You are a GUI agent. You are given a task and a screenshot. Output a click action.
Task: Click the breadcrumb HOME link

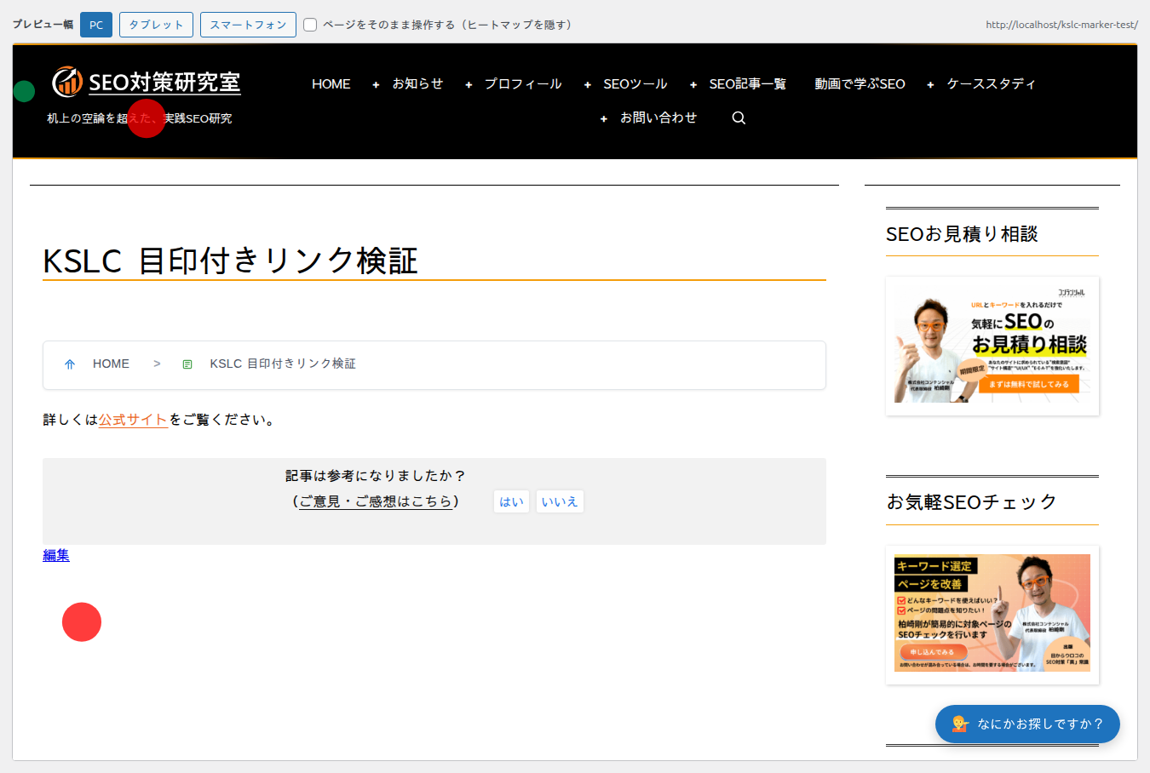pos(111,364)
